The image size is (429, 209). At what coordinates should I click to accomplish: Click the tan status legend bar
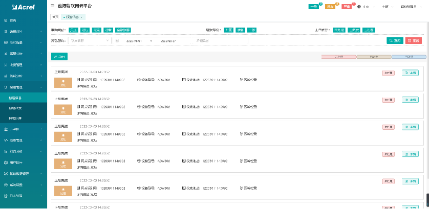[374, 57]
